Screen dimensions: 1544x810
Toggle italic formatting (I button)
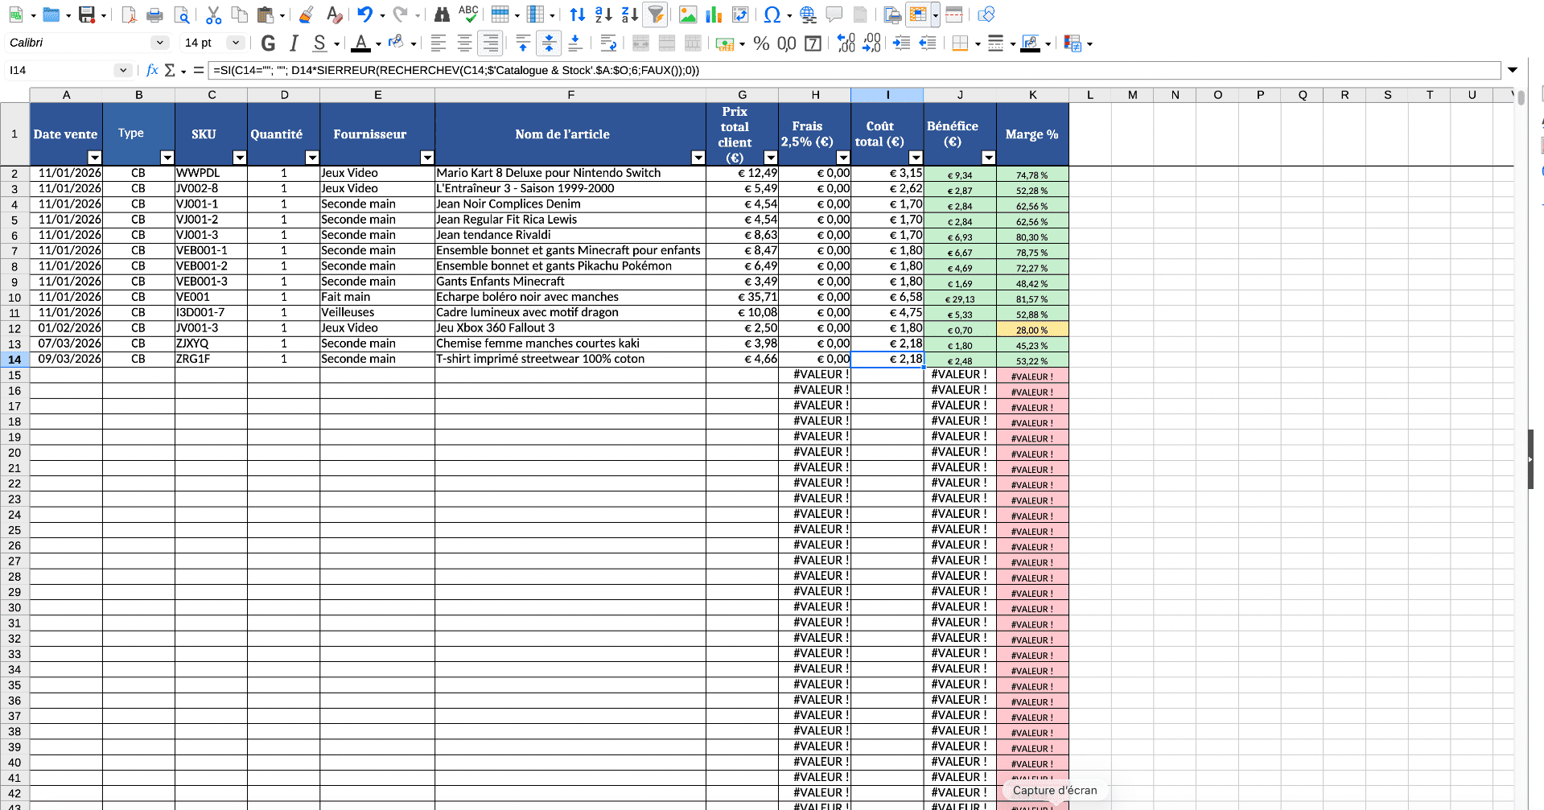click(x=294, y=43)
